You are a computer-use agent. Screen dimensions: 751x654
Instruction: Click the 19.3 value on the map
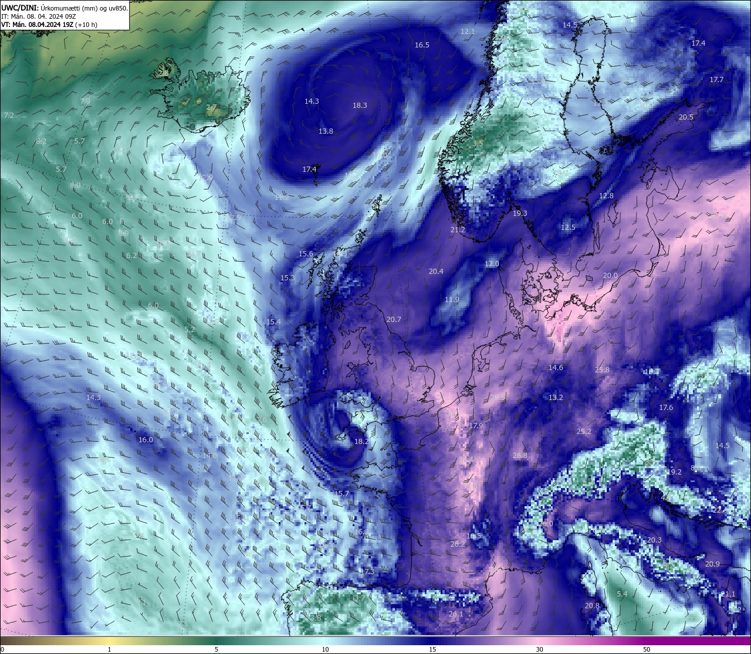pyautogui.click(x=520, y=214)
